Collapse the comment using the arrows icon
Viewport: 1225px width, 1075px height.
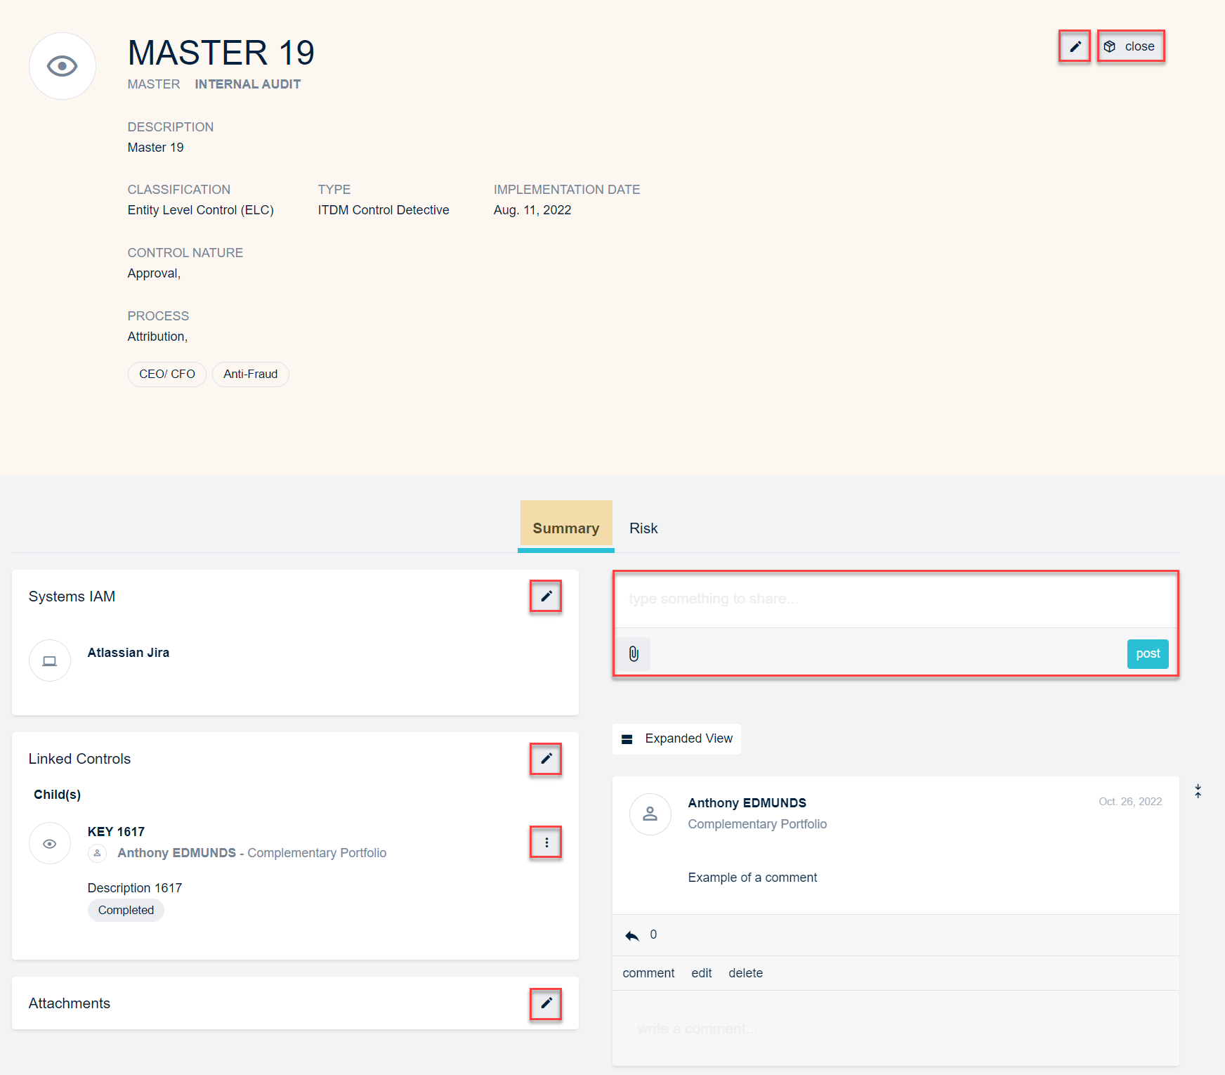(1198, 791)
